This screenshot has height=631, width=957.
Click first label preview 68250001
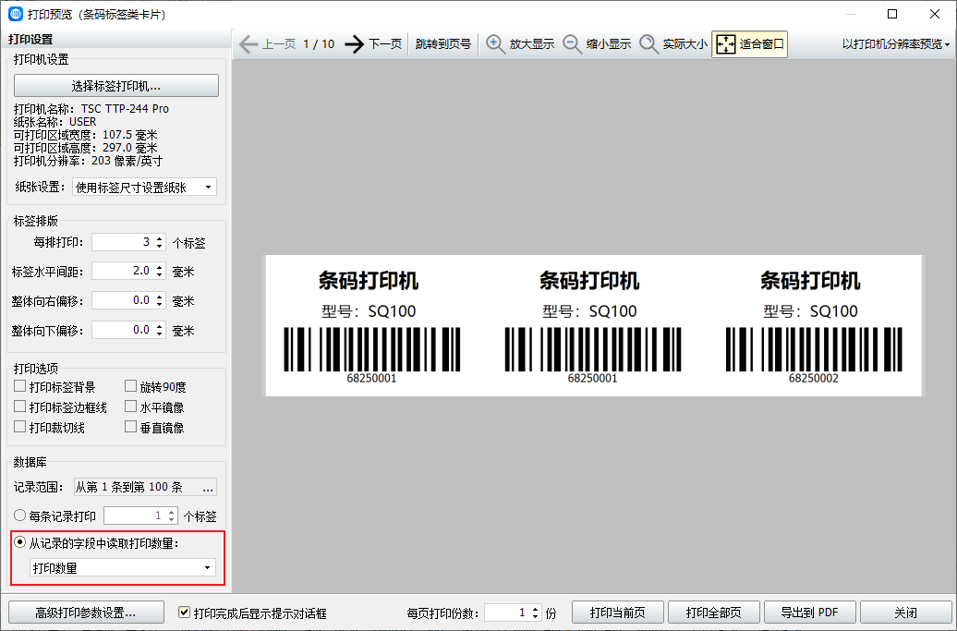pyautogui.click(x=371, y=326)
